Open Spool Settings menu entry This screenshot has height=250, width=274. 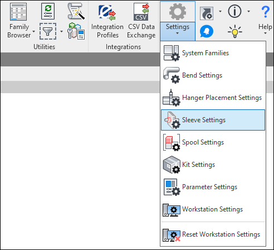click(x=213, y=142)
